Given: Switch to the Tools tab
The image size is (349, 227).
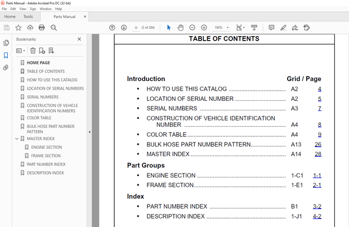Looking at the screenshot, I should coord(28,17).
